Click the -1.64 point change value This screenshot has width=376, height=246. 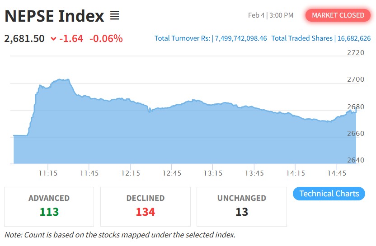(71, 38)
